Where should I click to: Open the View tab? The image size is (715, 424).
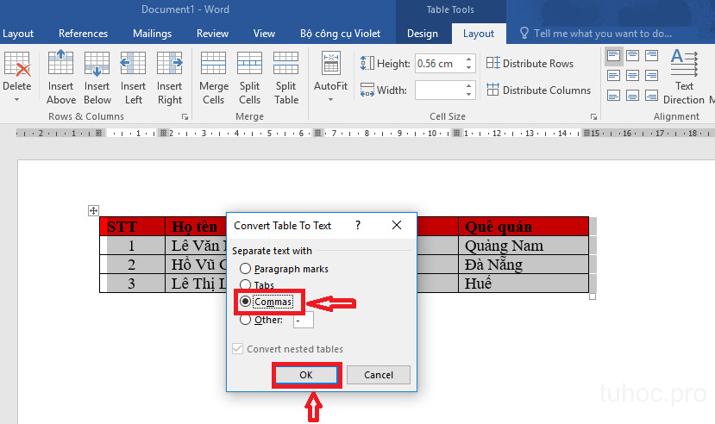pyautogui.click(x=264, y=34)
